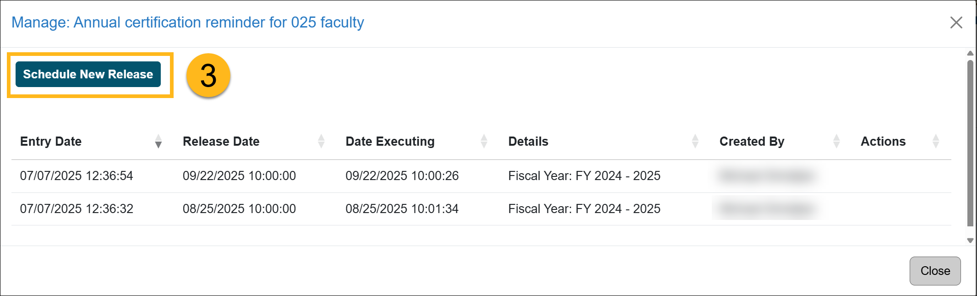Viewport: 977px width, 296px height.
Task: Sort the Details column
Action: tap(696, 142)
